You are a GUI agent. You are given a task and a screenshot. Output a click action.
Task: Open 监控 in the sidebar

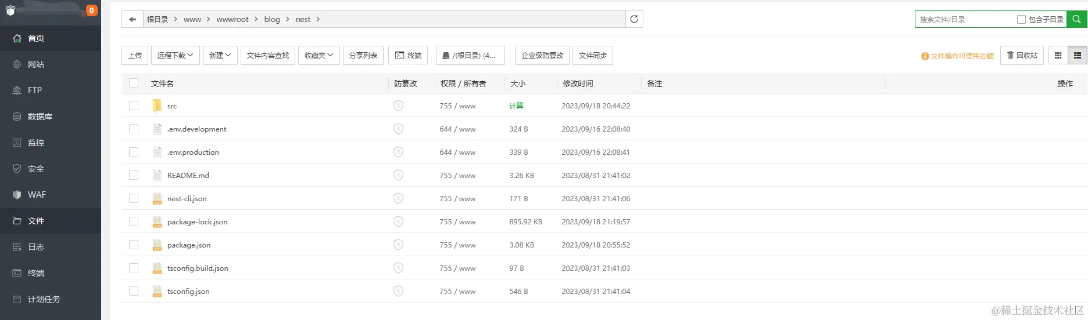coord(51,143)
